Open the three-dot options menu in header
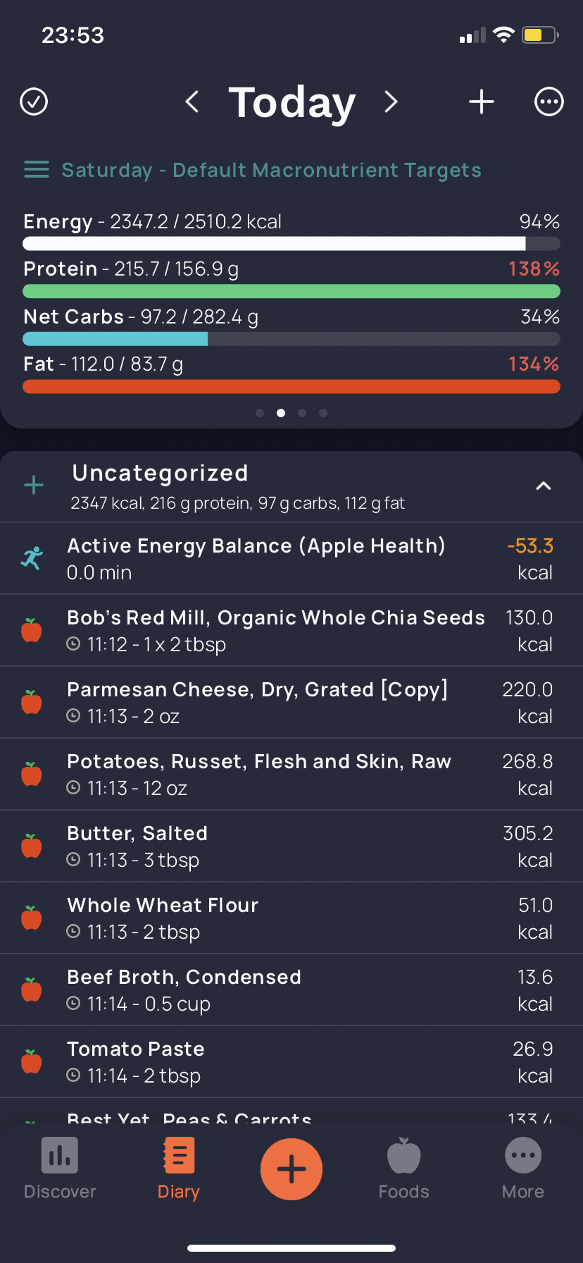 point(549,101)
